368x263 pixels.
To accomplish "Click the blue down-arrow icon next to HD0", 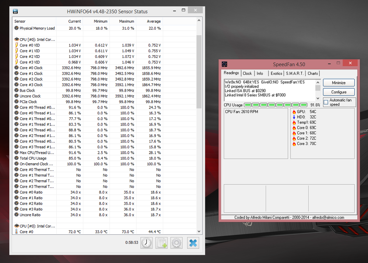I will pos(294,117).
